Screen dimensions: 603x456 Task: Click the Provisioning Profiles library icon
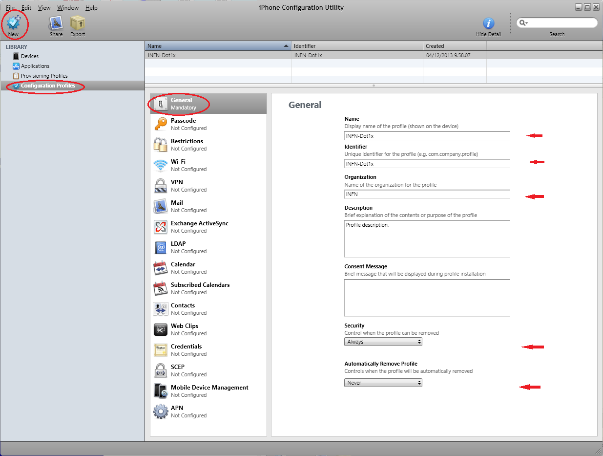click(16, 76)
